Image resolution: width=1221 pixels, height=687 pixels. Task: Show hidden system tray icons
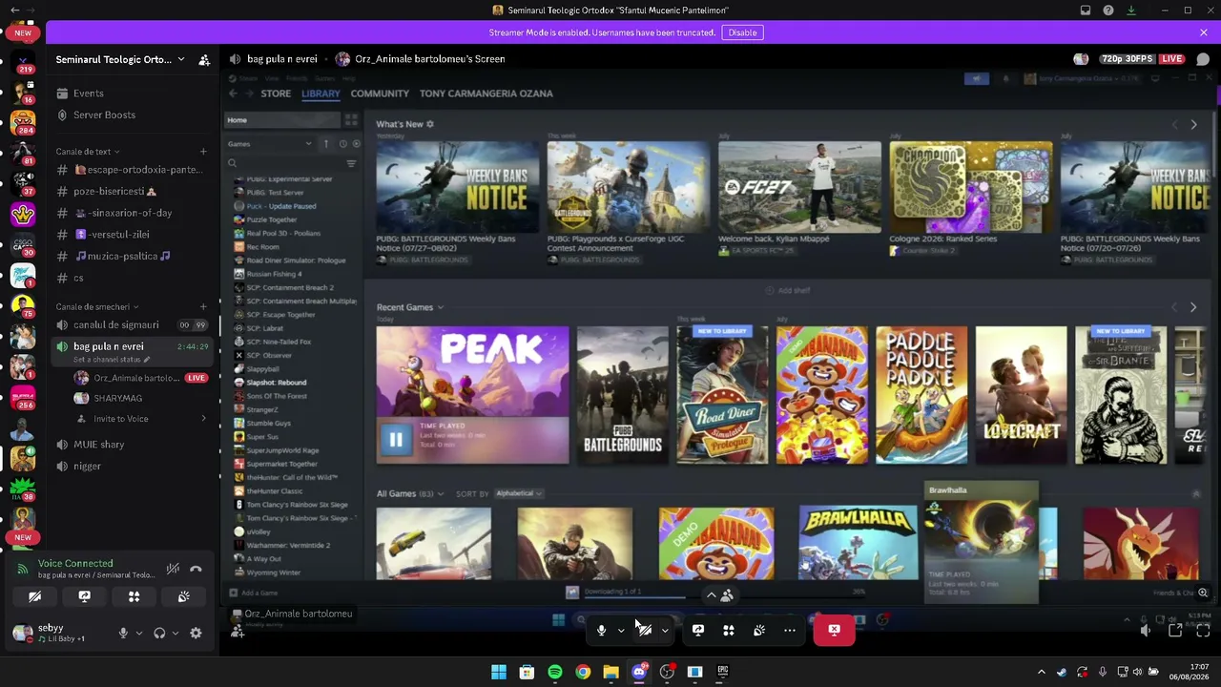coord(1042,672)
